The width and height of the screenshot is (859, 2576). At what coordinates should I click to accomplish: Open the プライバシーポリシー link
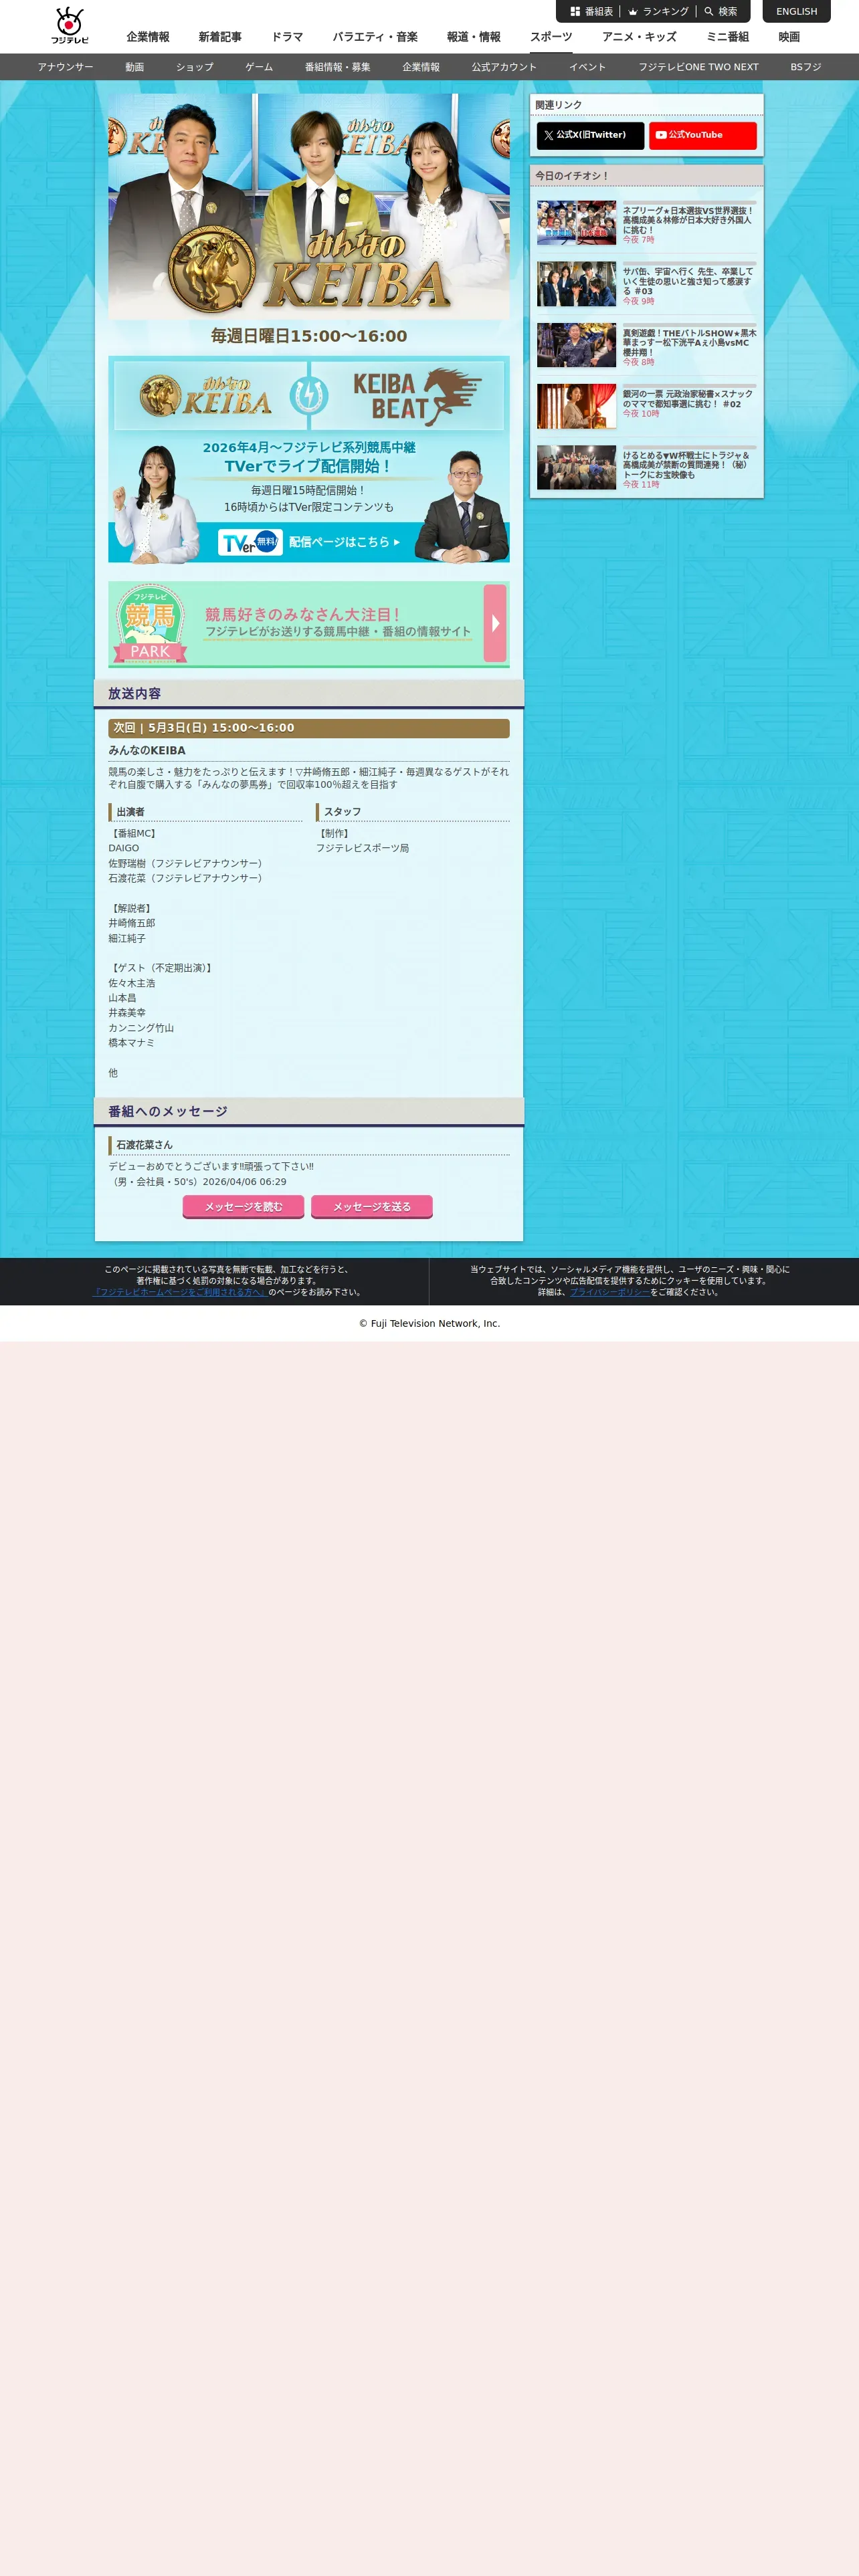pos(610,1292)
